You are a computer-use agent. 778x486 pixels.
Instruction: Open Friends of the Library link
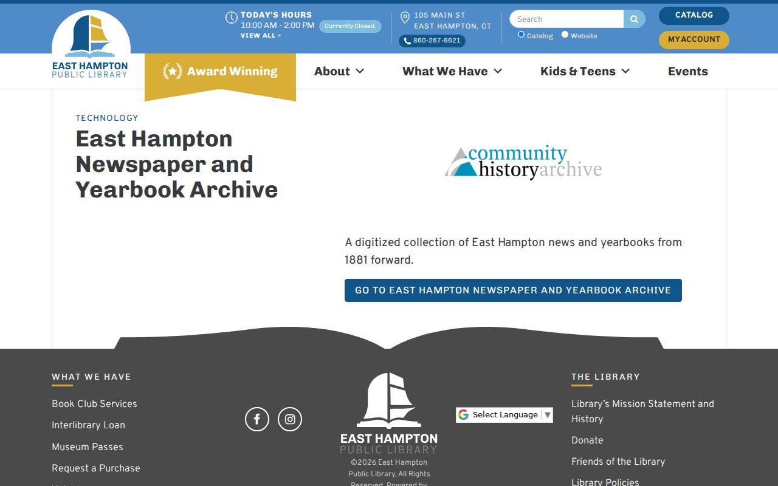point(618,462)
